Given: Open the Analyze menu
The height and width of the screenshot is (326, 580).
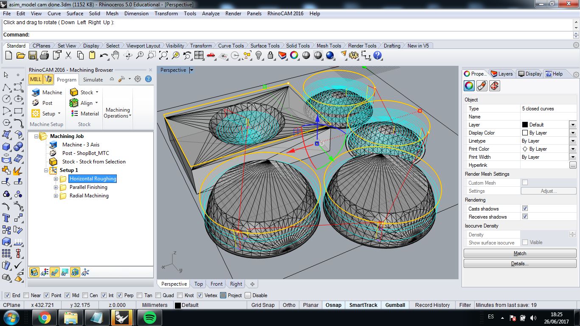Looking at the screenshot, I should point(211,14).
